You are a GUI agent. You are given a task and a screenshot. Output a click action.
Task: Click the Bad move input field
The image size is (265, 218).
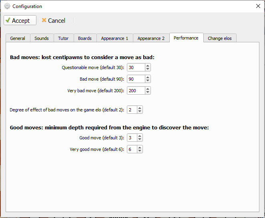[136, 79]
